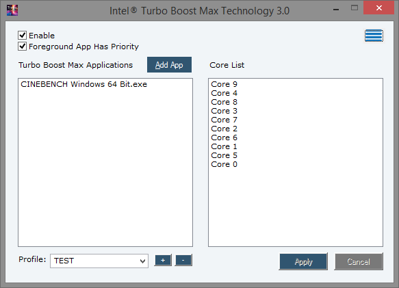Open the Profile dropdown showing TEST
Image resolution: width=399 pixels, height=288 pixels.
[99, 261]
